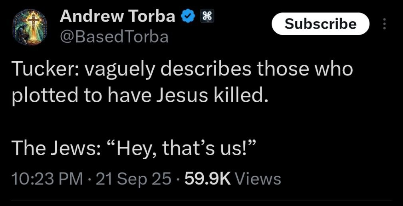Open the three-dot more options menu
This screenshot has width=403, height=206.
(385, 24)
